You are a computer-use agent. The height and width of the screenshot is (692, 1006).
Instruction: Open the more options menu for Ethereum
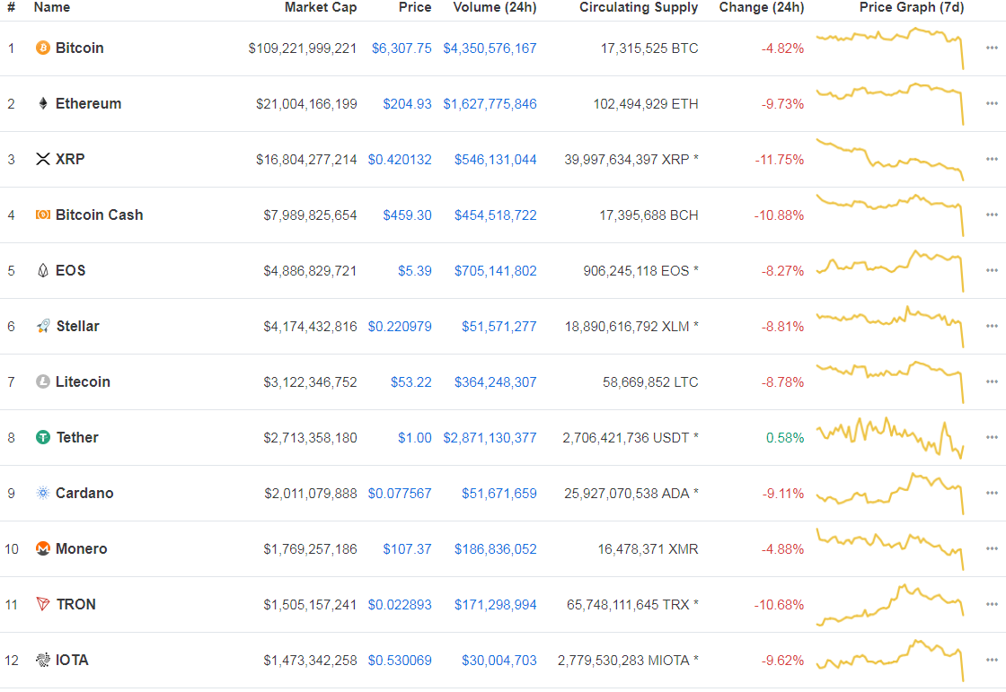tap(992, 103)
